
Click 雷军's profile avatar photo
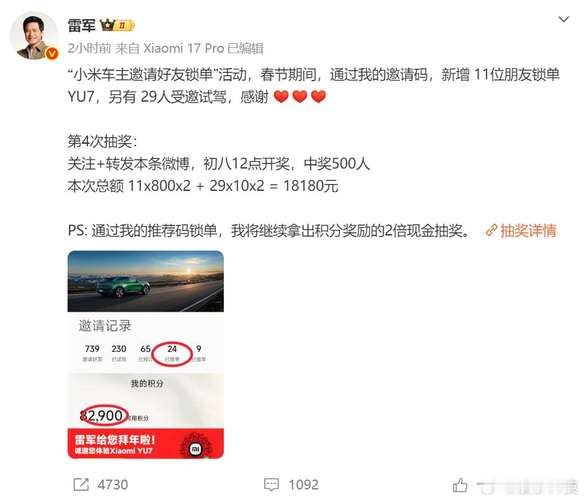pyautogui.click(x=34, y=36)
